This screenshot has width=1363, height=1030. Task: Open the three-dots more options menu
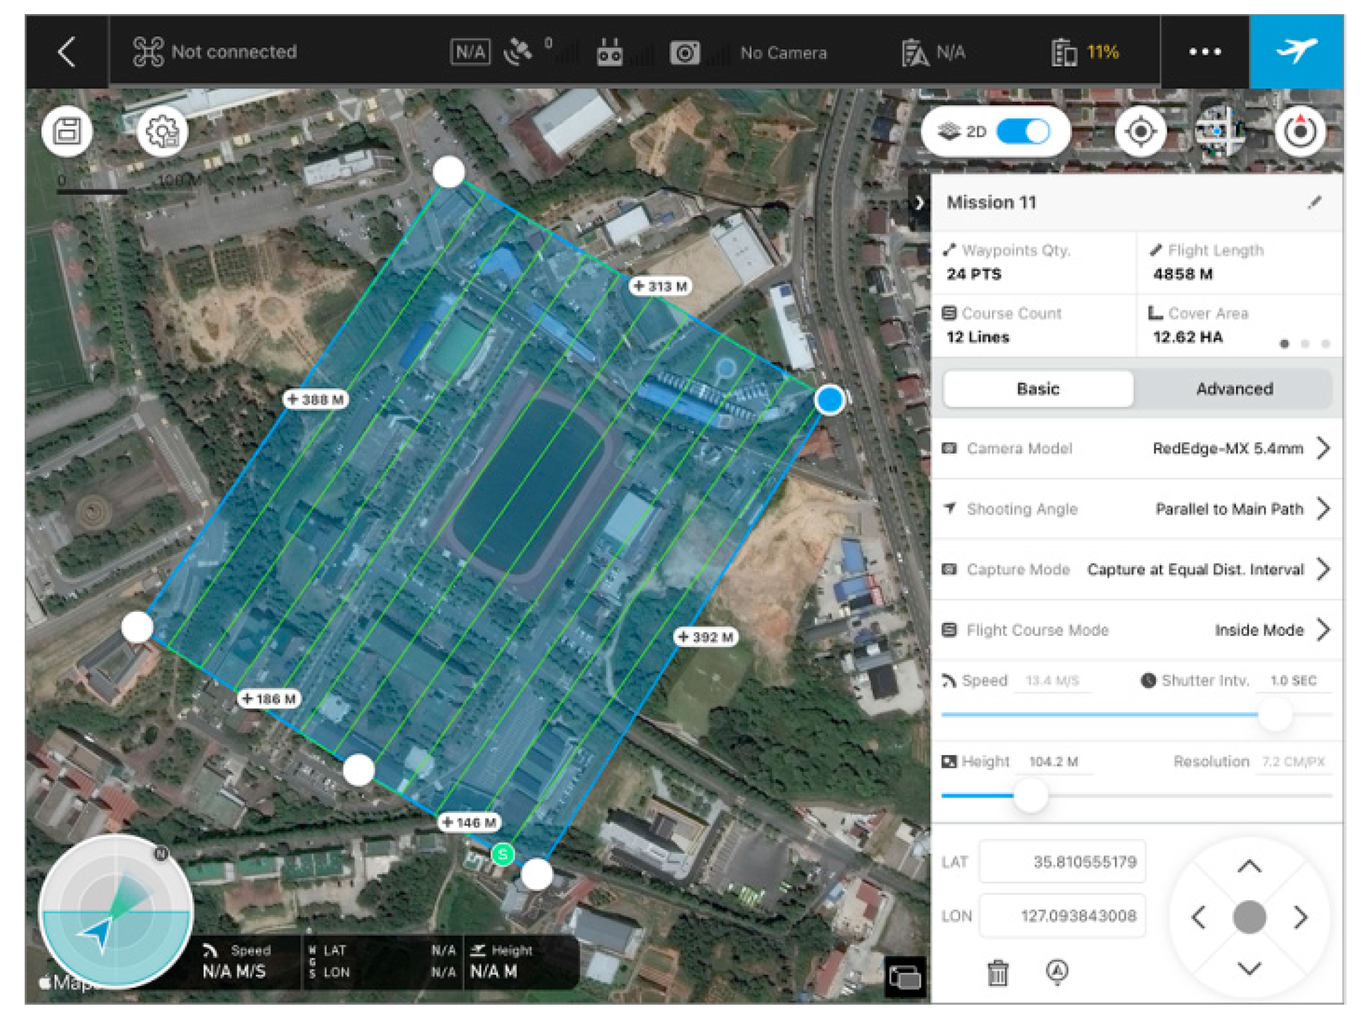pyautogui.click(x=1205, y=52)
